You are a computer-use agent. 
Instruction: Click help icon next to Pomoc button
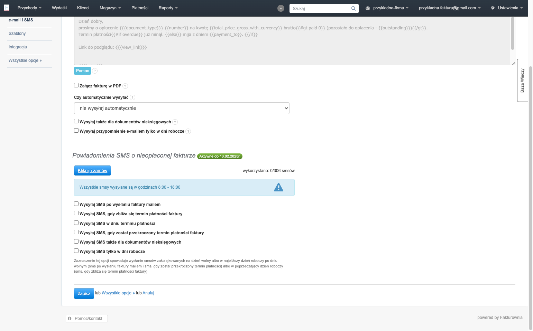coord(95,71)
